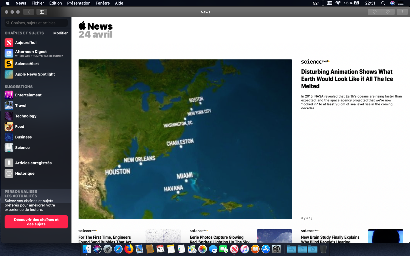
Task: Click the battery status at 96 %
Action: point(352,3)
